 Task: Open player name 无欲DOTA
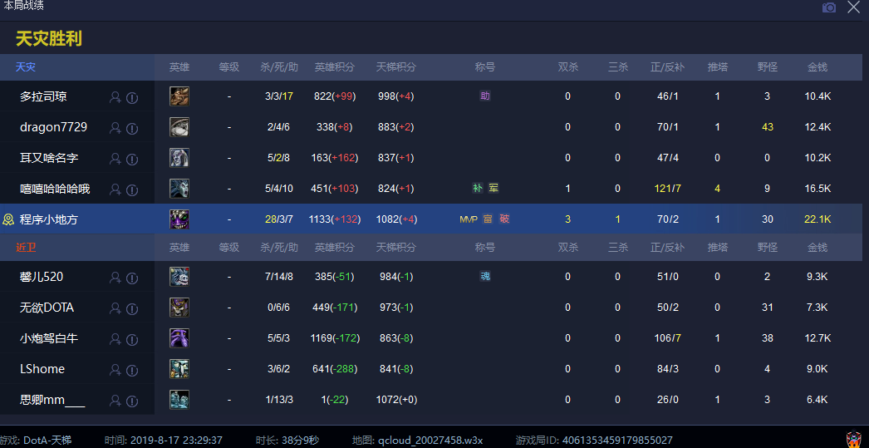pyautogui.click(x=47, y=308)
